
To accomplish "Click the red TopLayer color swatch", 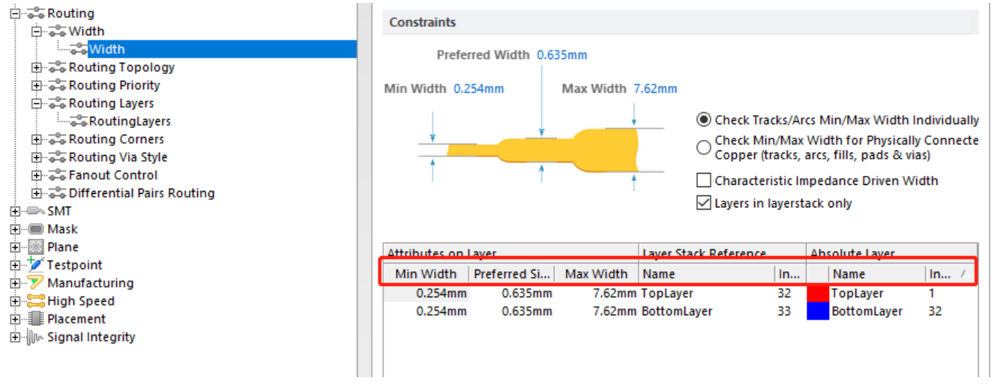I will [x=818, y=293].
